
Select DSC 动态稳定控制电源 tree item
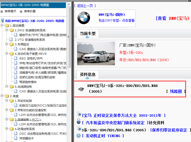(x=43, y=134)
